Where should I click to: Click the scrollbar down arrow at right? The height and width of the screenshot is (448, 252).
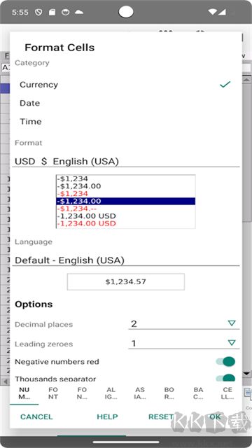point(247,373)
